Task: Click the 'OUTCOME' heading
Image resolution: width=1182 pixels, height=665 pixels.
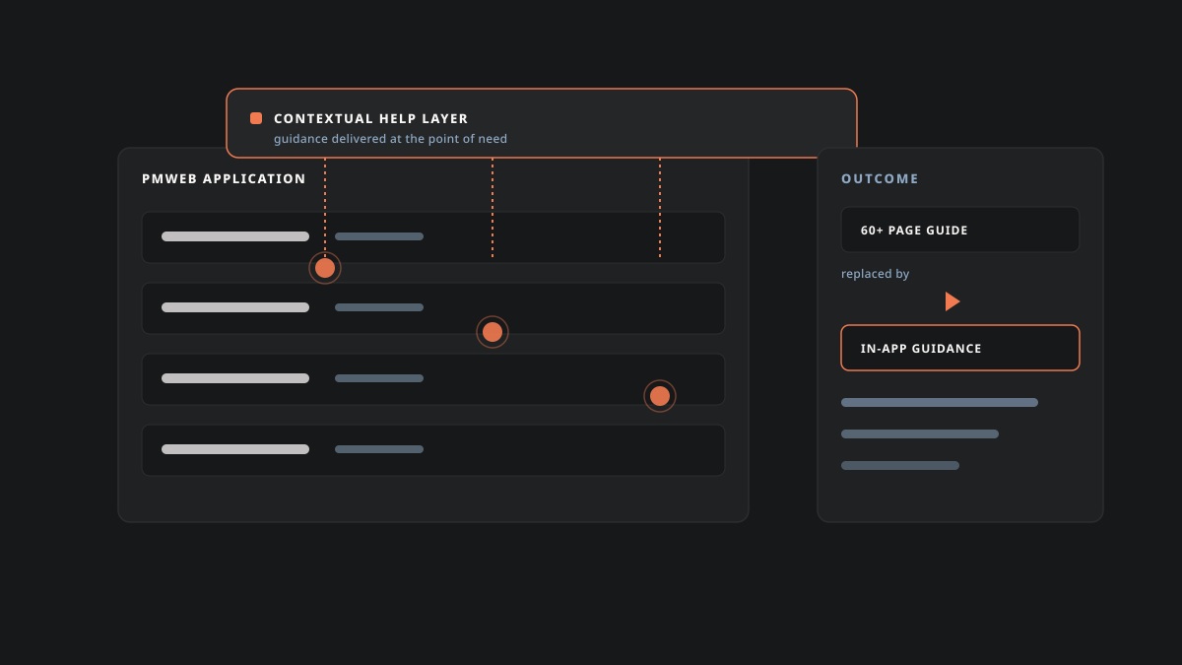Action: 880,178
